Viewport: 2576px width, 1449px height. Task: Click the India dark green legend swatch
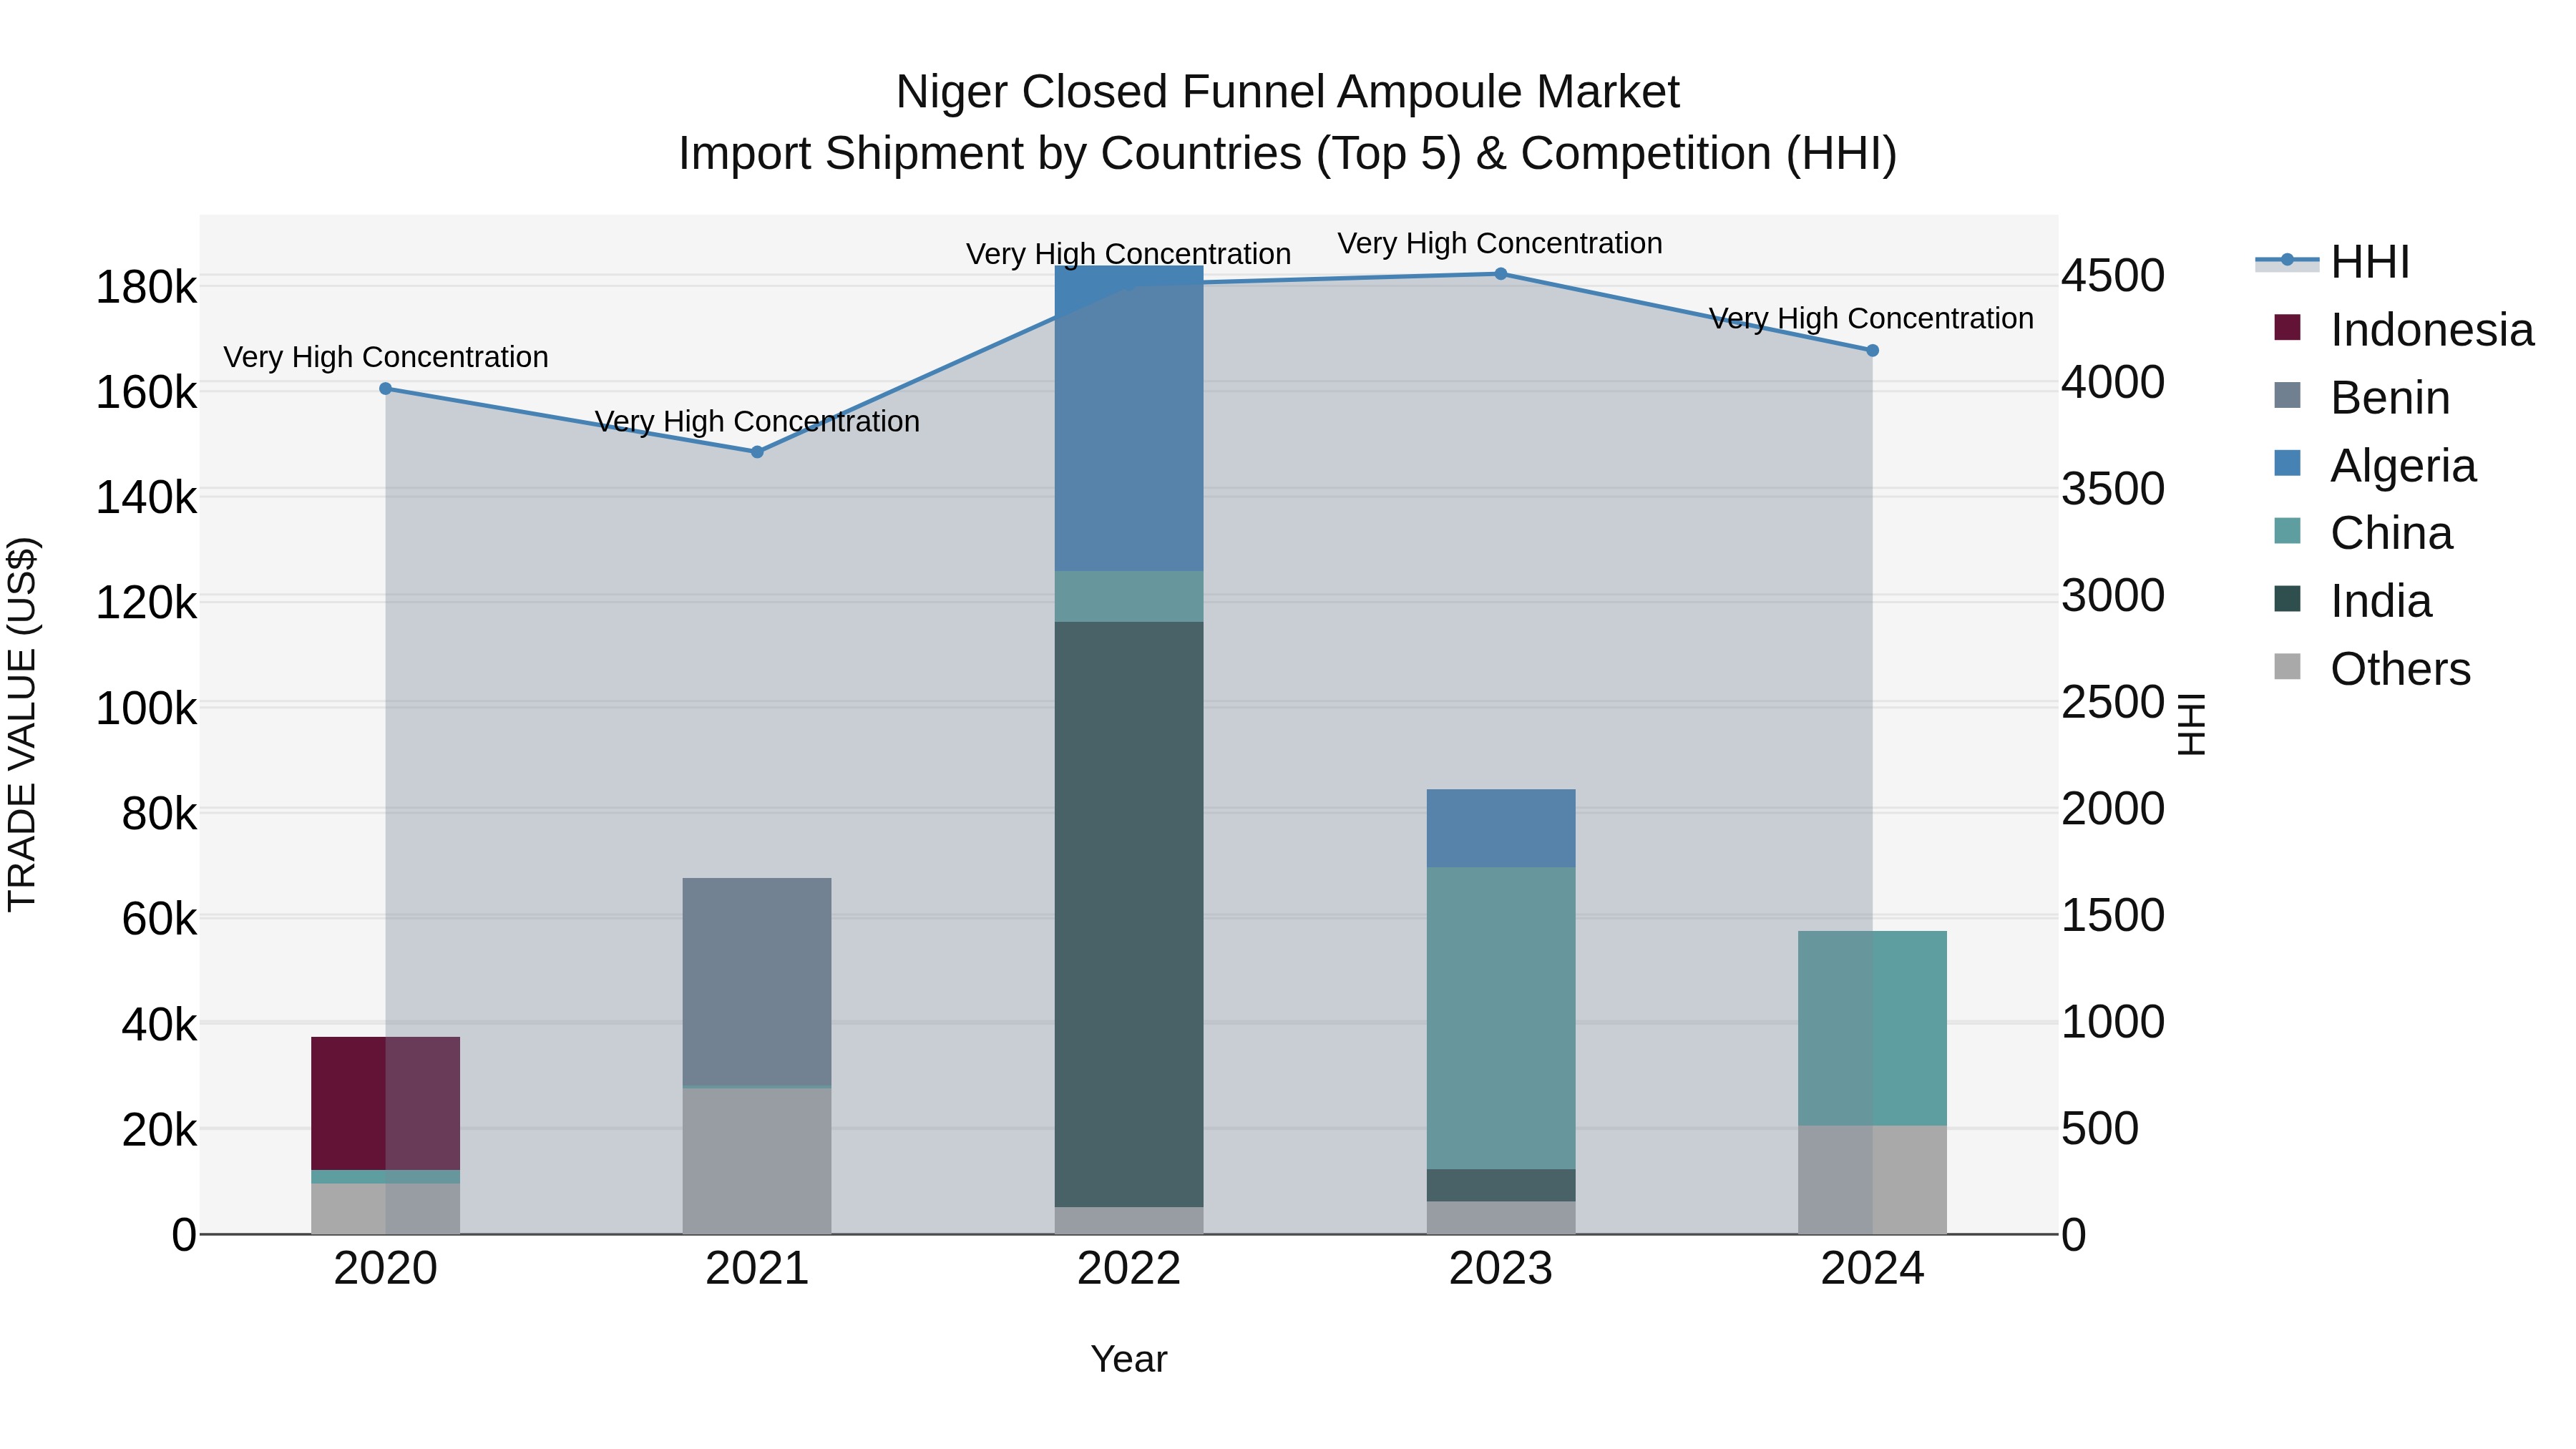(2287, 599)
